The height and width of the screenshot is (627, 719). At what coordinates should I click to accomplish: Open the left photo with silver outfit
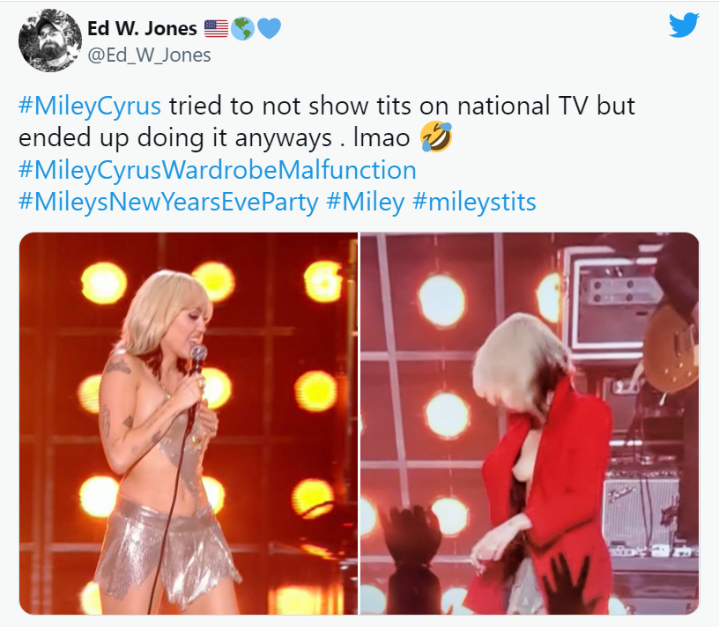(x=189, y=424)
